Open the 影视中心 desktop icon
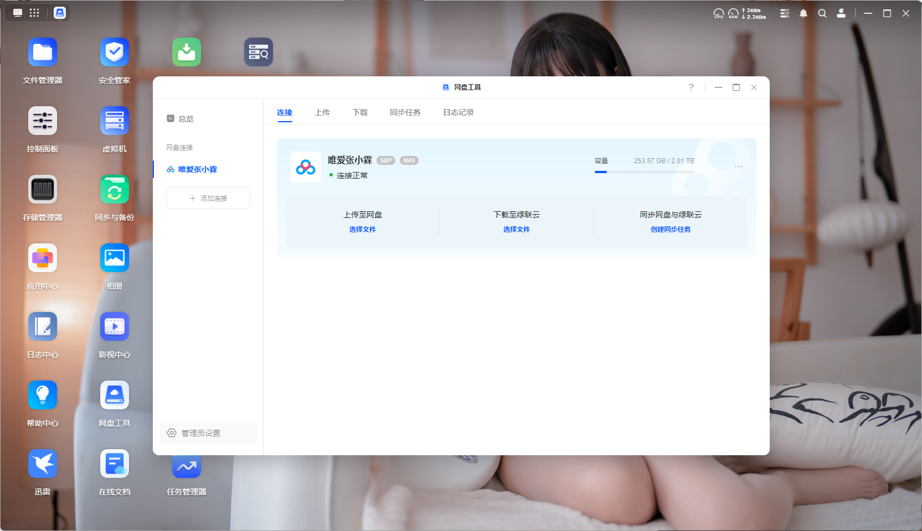The height and width of the screenshot is (531, 922). click(115, 326)
